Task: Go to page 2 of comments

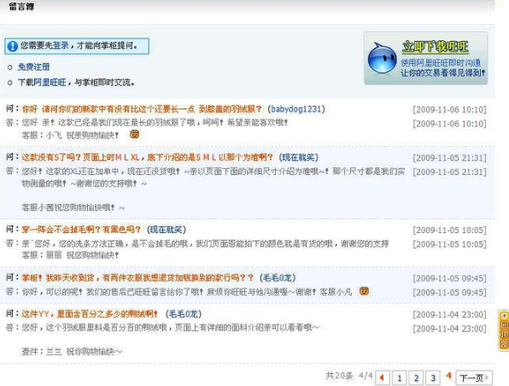Action: click(x=416, y=377)
